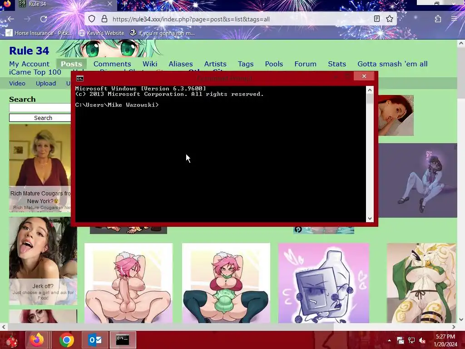
Task: Click Command Prompt scrollbar up arrow
Action: (370, 90)
